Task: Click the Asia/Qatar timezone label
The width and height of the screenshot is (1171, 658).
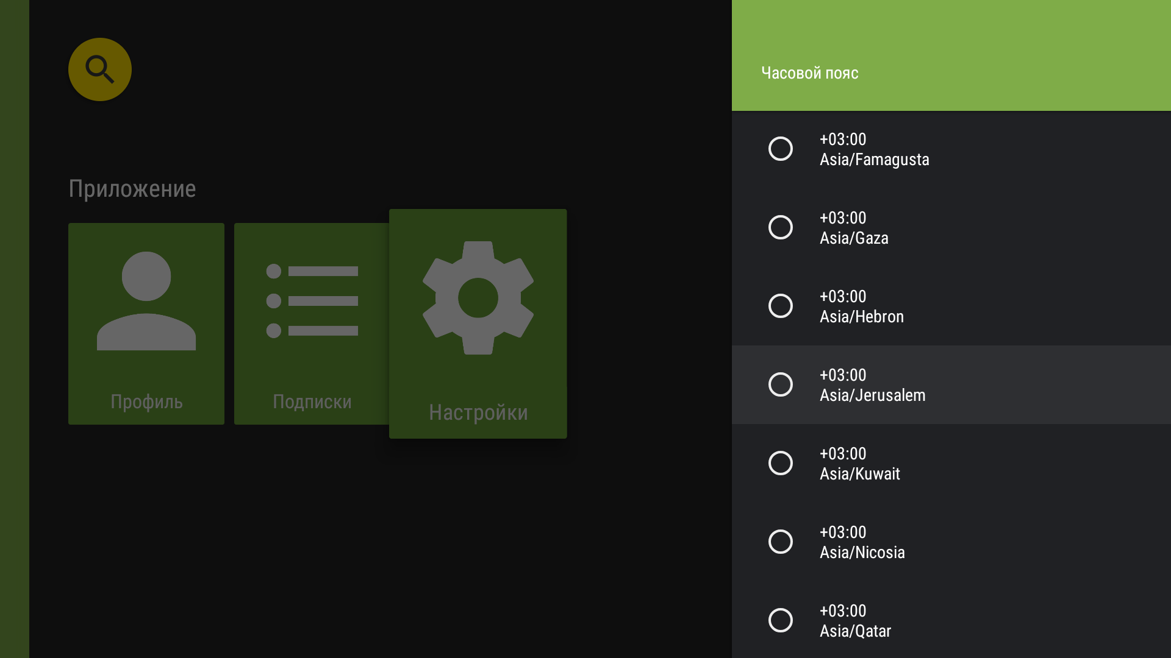Action: coord(856,631)
